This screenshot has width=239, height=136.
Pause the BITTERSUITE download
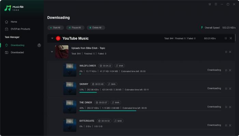coord(226,125)
